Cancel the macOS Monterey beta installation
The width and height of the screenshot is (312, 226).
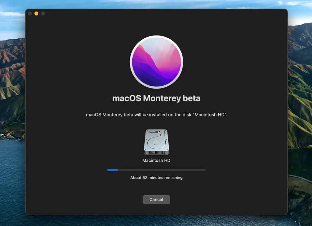[x=156, y=200]
